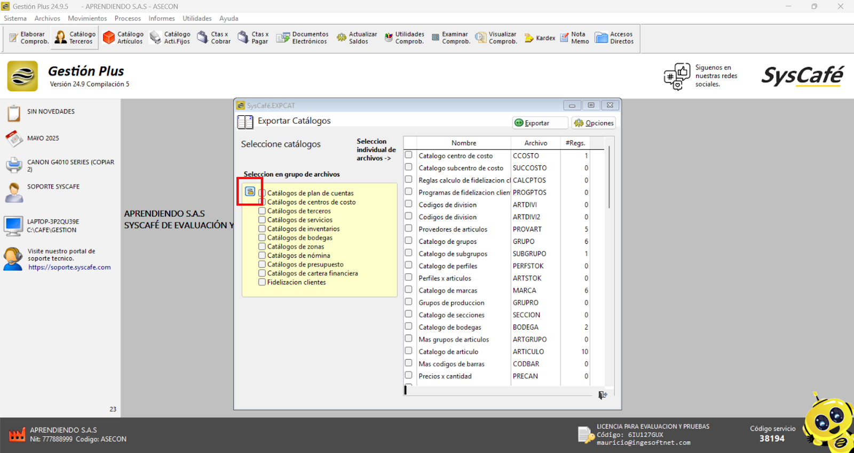Click the Catálogo Artículos red cube icon
This screenshot has width=854, height=453.
point(109,37)
